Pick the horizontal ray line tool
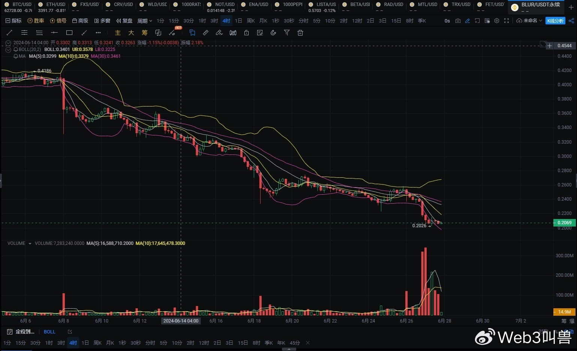 coord(54,33)
